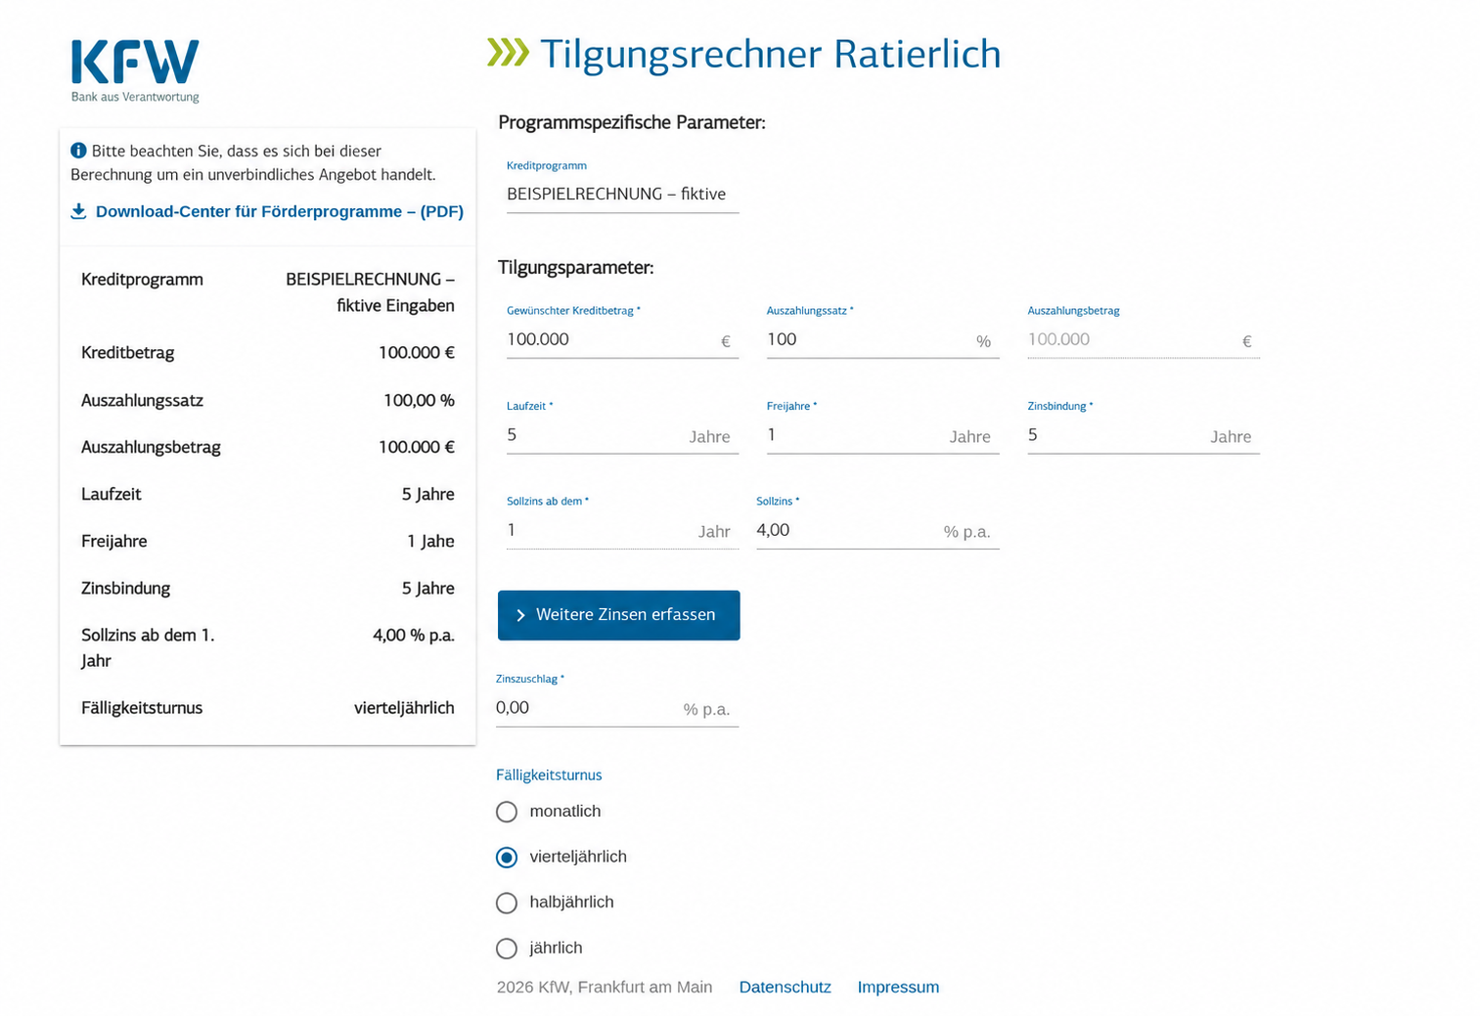Click the Tilgungsrechner Ratierlich heading
1480x1016 pixels.
(771, 54)
